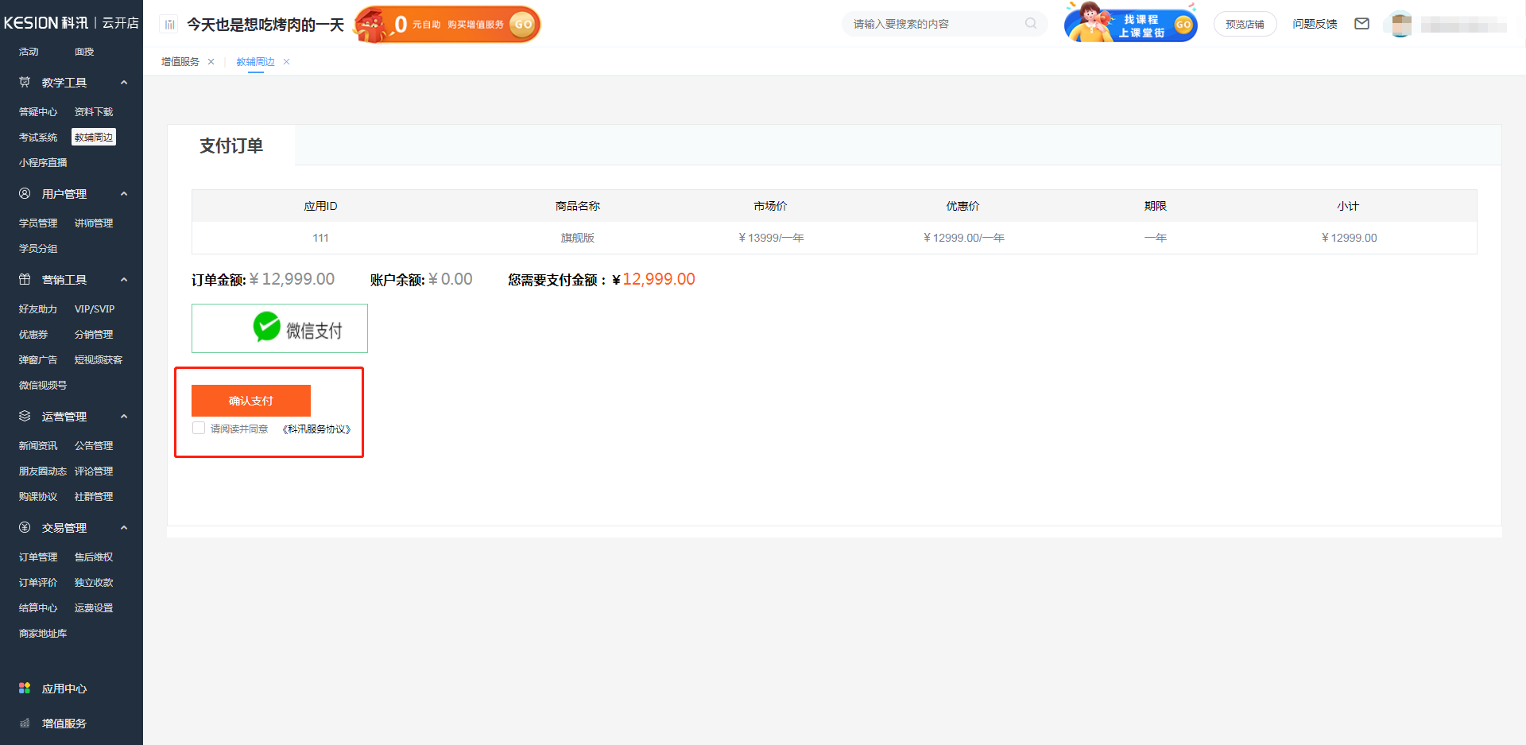Collapse the 用户管理 section chevron

coord(124,194)
